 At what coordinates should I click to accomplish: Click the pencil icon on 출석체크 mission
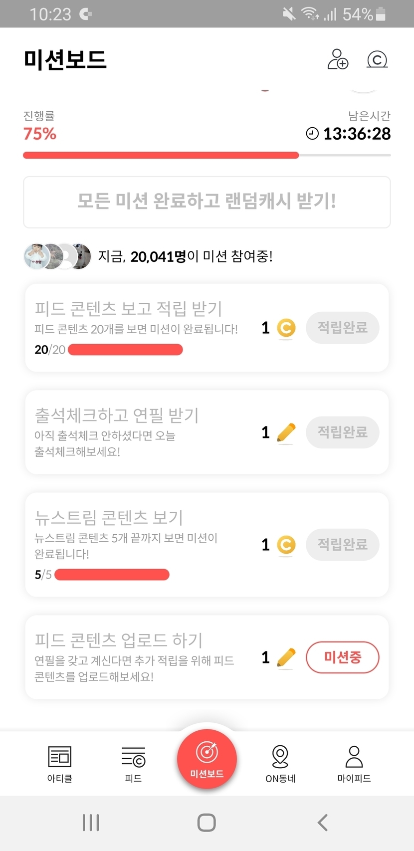286,432
